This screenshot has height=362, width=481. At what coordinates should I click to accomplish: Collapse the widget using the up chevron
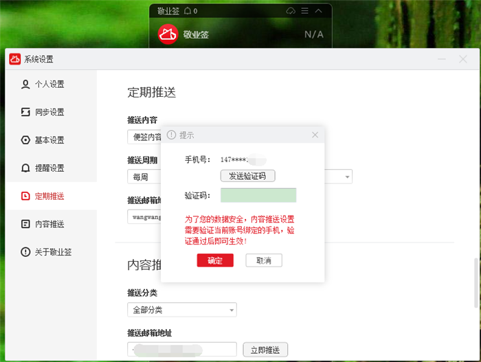pyautogui.click(x=318, y=11)
